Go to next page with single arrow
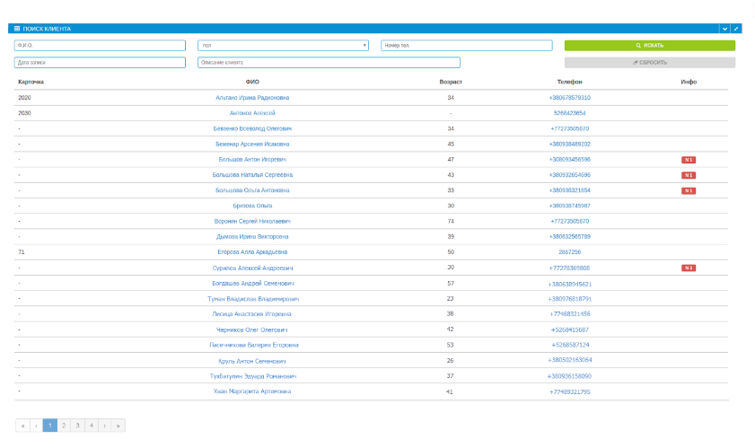The height and width of the screenshot is (448, 755). pos(104,426)
